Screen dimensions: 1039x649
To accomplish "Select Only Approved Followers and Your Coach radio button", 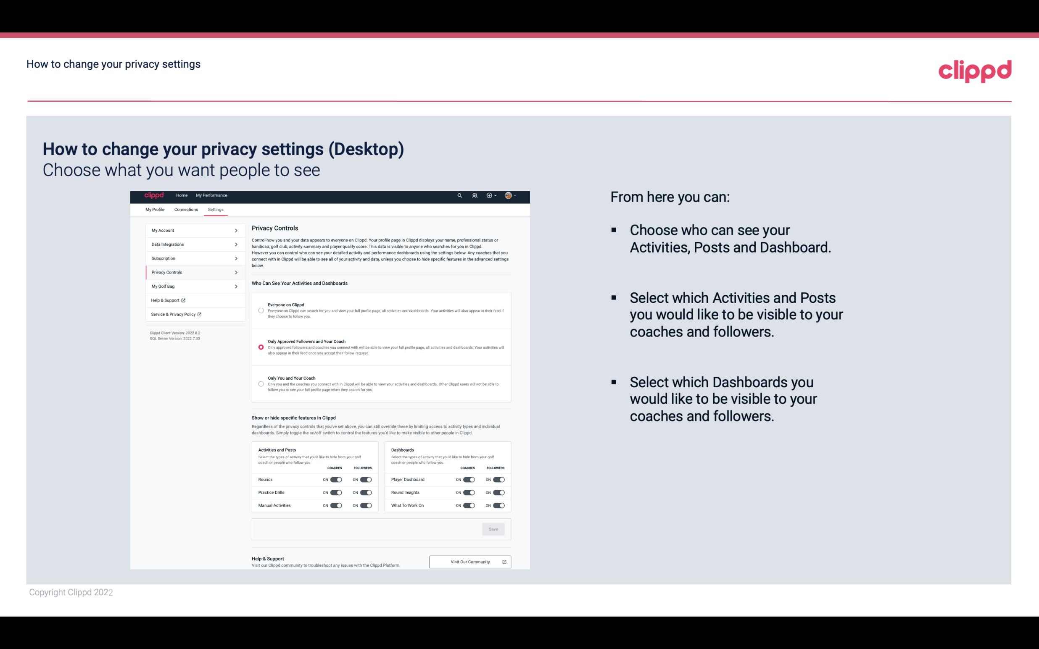I will (x=260, y=347).
